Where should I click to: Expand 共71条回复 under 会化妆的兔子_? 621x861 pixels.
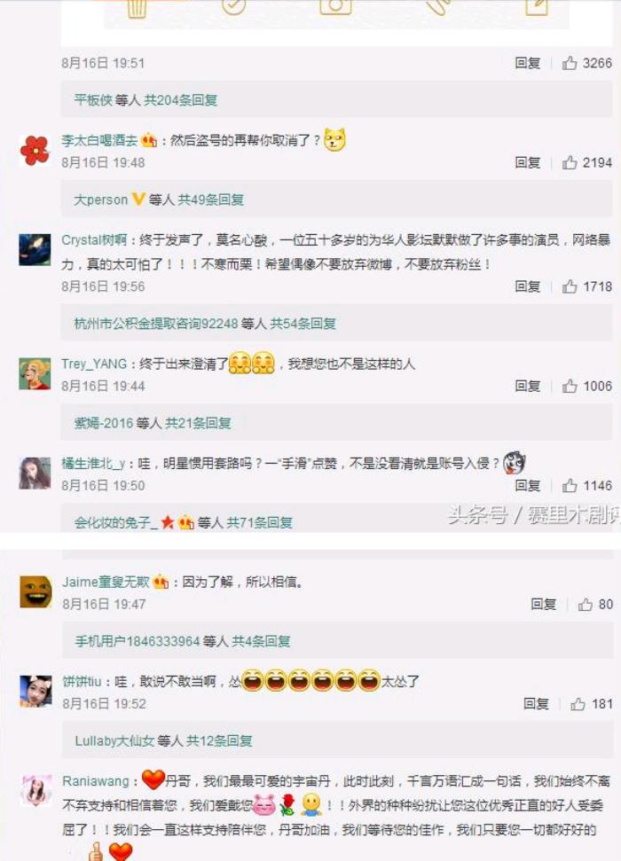[259, 523]
